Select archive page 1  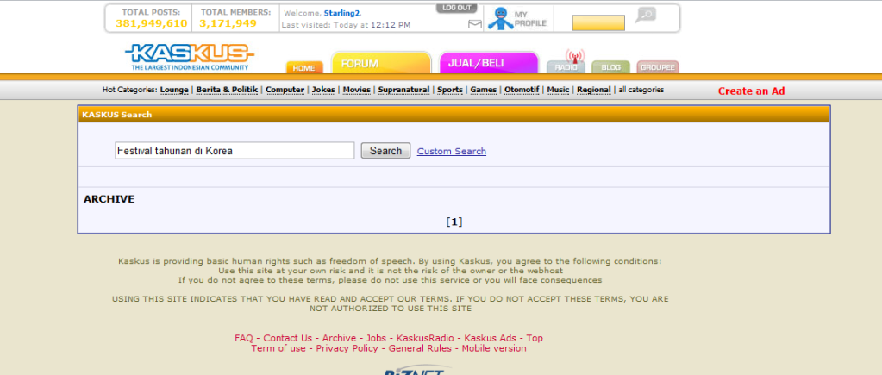[454, 222]
